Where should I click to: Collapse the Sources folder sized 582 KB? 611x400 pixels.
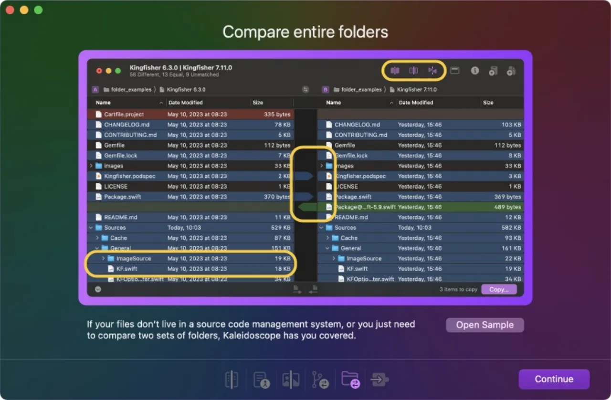pos(321,228)
